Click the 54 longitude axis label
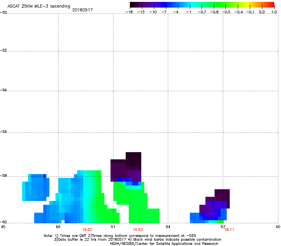281x246 pixels. [x=168, y=227]
